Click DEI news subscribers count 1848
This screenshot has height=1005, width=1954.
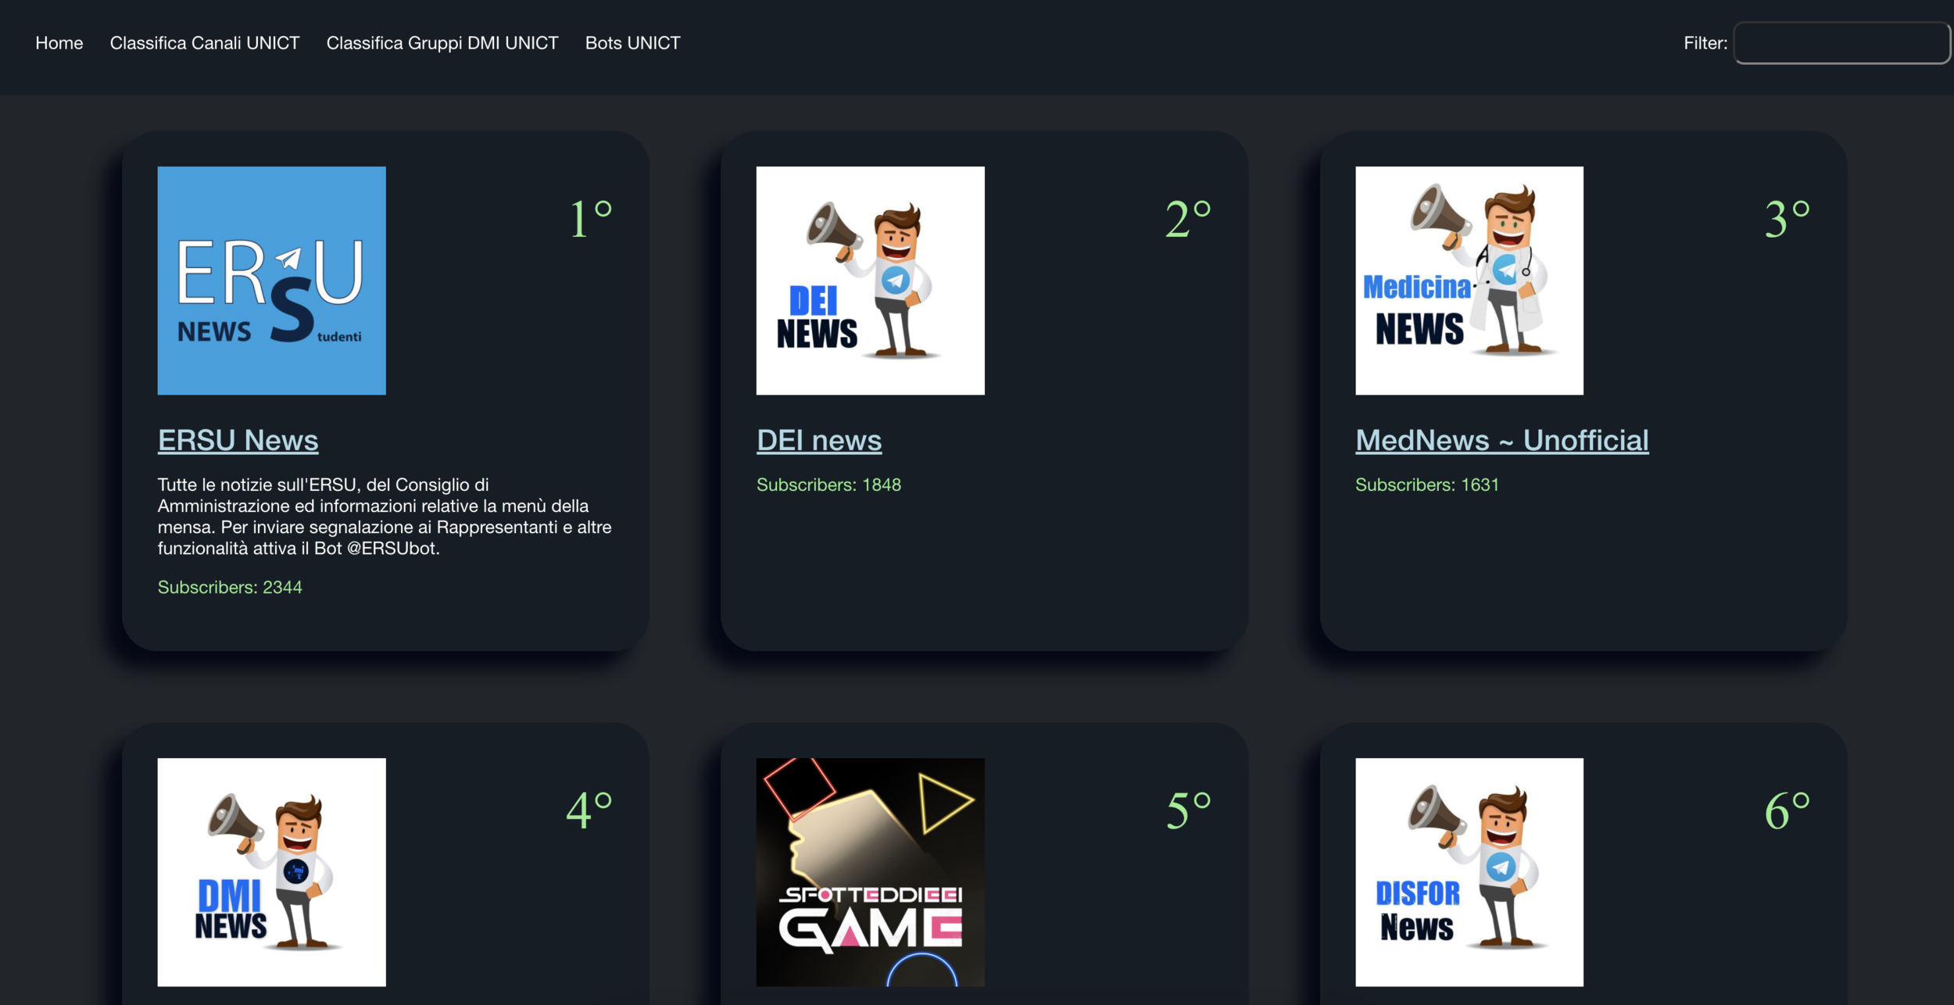(x=828, y=485)
